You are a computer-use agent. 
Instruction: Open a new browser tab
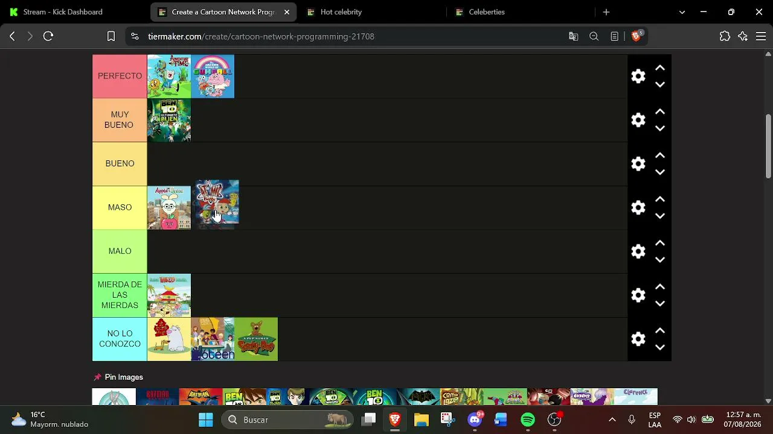click(x=606, y=12)
